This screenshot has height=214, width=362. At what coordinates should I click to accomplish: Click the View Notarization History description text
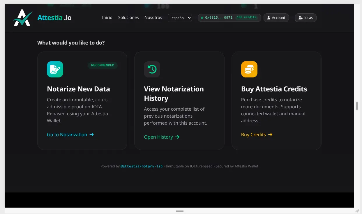coord(176,116)
